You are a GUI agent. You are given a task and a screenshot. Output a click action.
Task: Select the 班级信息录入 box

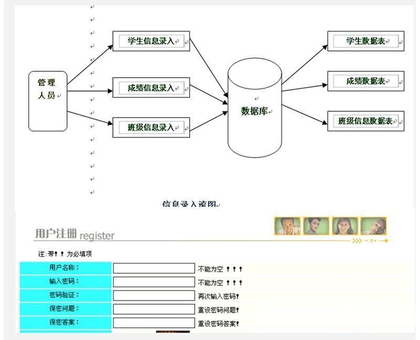coord(151,127)
